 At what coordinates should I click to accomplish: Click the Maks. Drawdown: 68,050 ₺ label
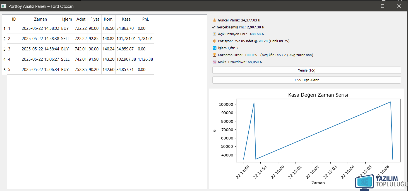(x=240, y=62)
